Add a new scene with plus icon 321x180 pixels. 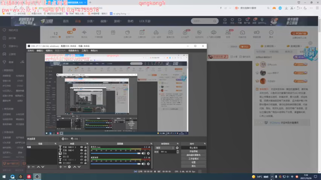click(x=28, y=167)
